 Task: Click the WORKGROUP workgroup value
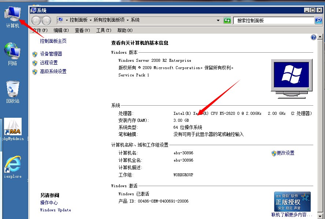click(183, 175)
